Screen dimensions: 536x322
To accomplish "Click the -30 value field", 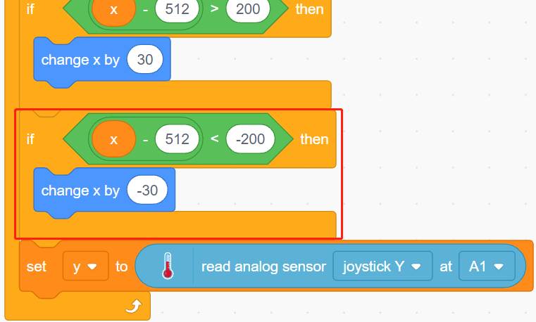I will (147, 190).
